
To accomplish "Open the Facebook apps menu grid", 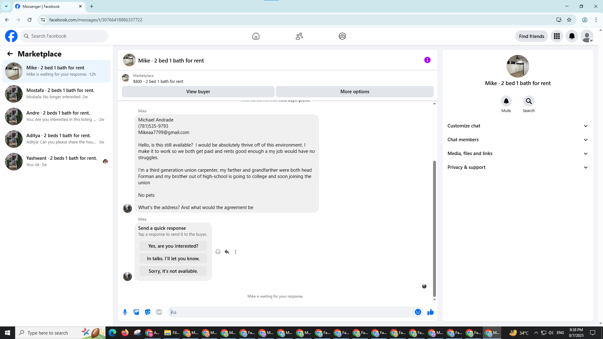I will (557, 36).
